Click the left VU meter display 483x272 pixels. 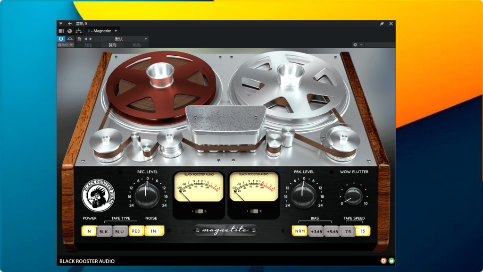pos(199,187)
